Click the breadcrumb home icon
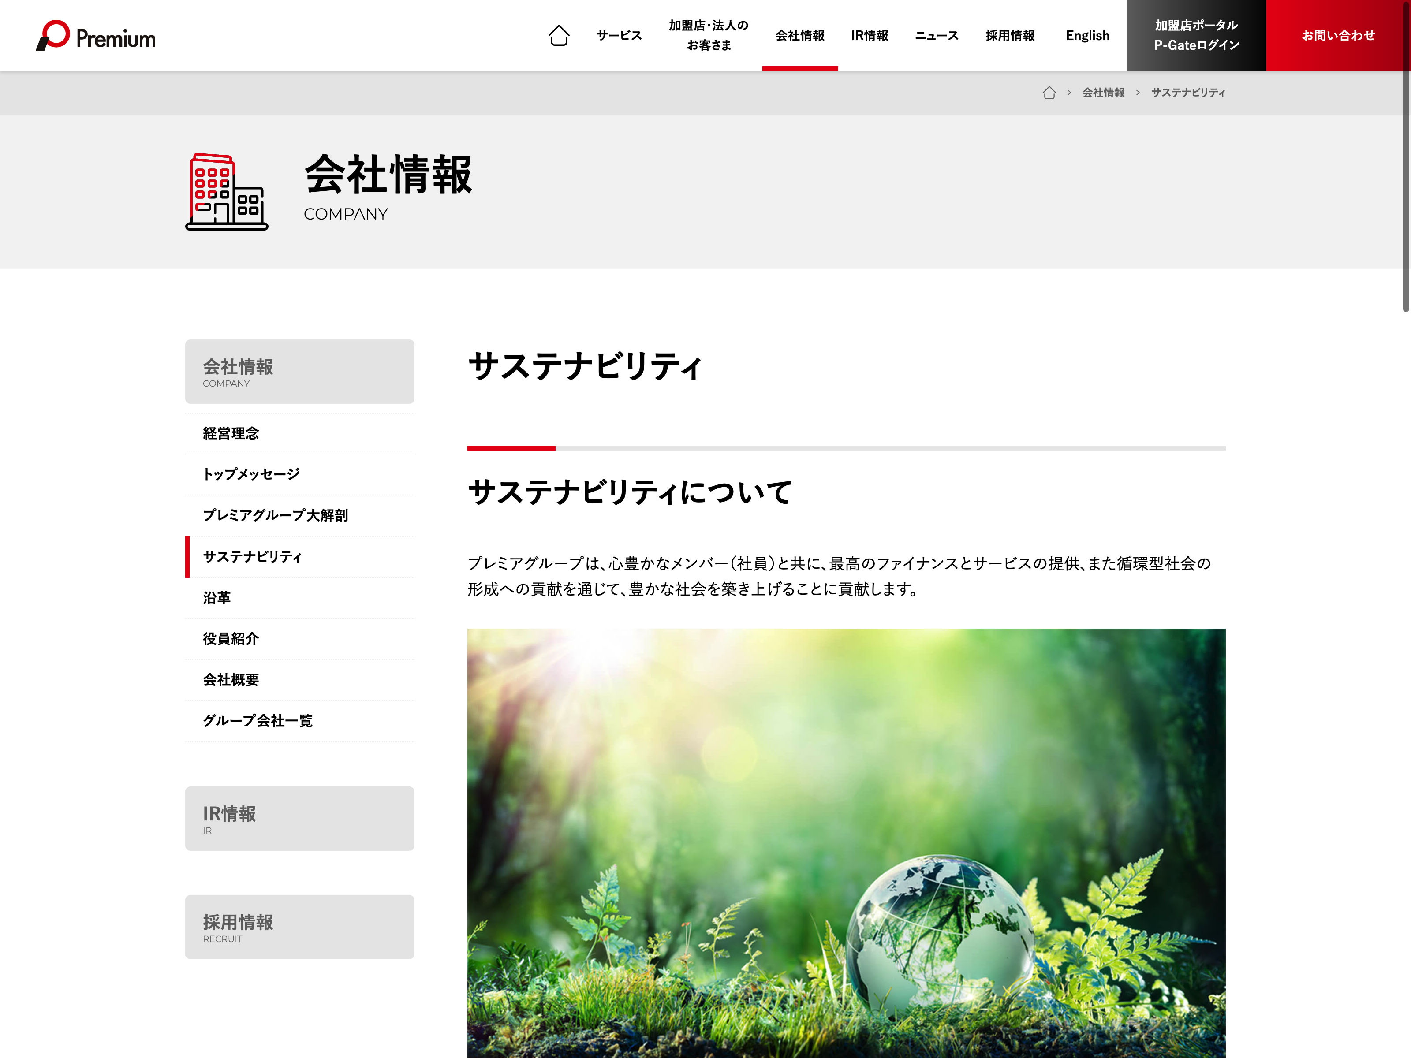Viewport: 1411px width, 1058px height. tap(1049, 93)
